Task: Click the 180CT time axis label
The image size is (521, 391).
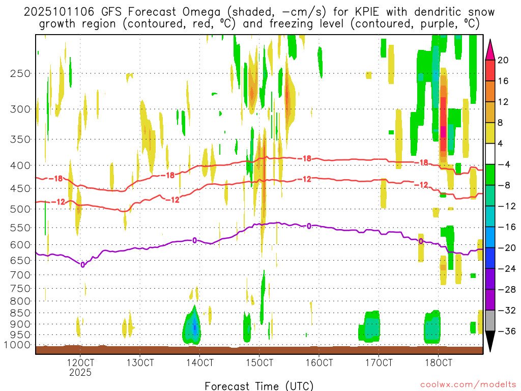Action: [439, 362]
